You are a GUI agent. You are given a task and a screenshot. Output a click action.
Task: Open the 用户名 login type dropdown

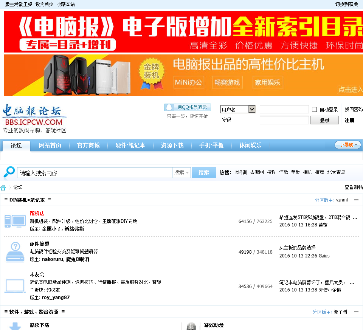pyautogui.click(x=238, y=109)
